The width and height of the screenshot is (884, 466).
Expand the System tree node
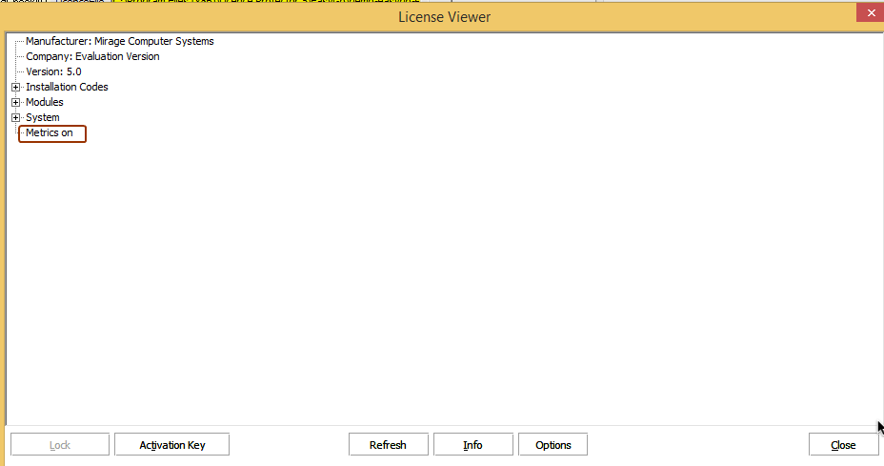coord(15,118)
